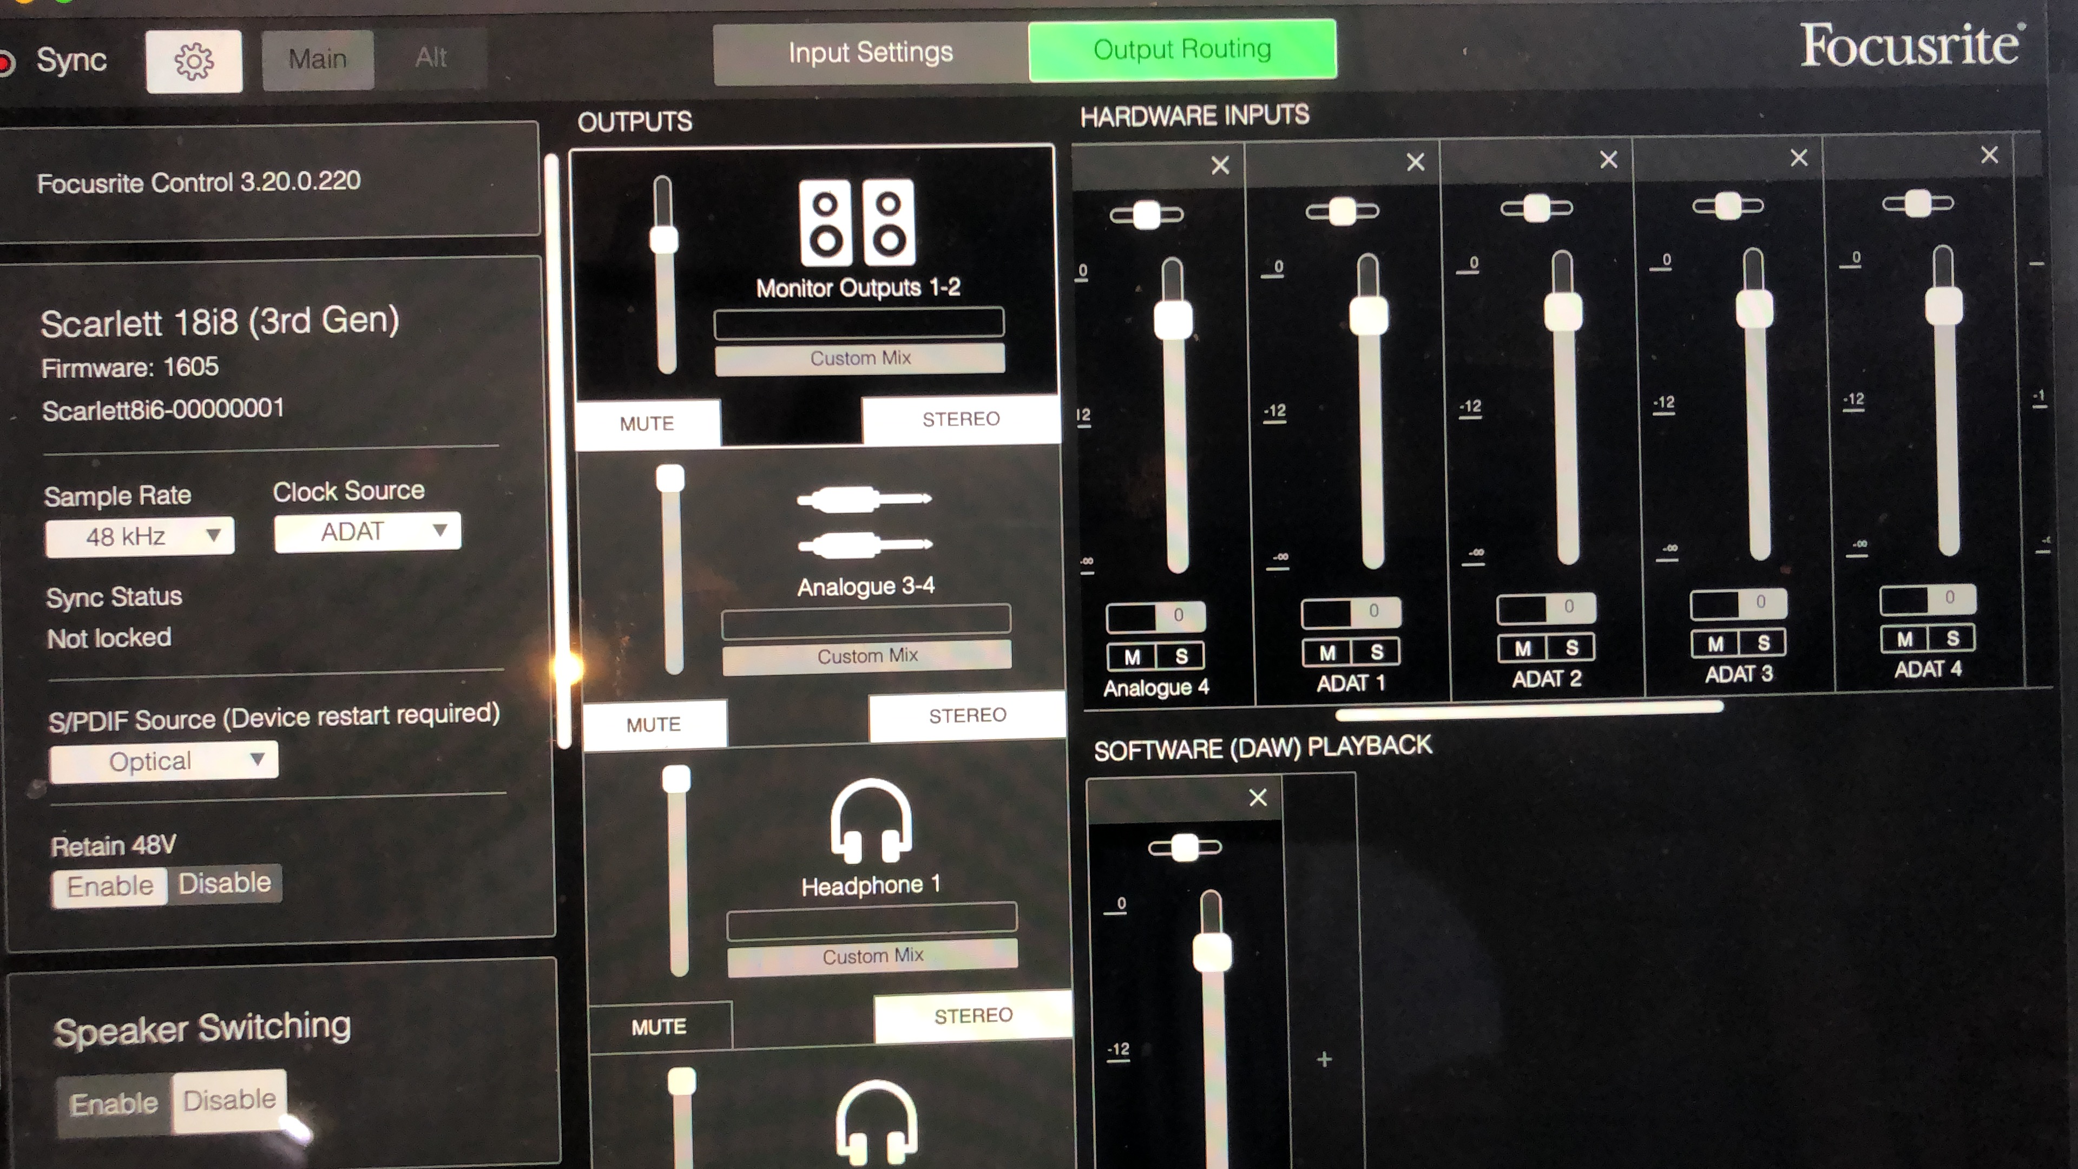The image size is (2078, 1169).
Task: Switch to the Output Routing tab
Action: coord(1182,50)
